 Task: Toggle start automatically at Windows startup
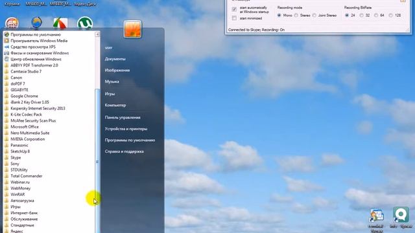(234, 10)
